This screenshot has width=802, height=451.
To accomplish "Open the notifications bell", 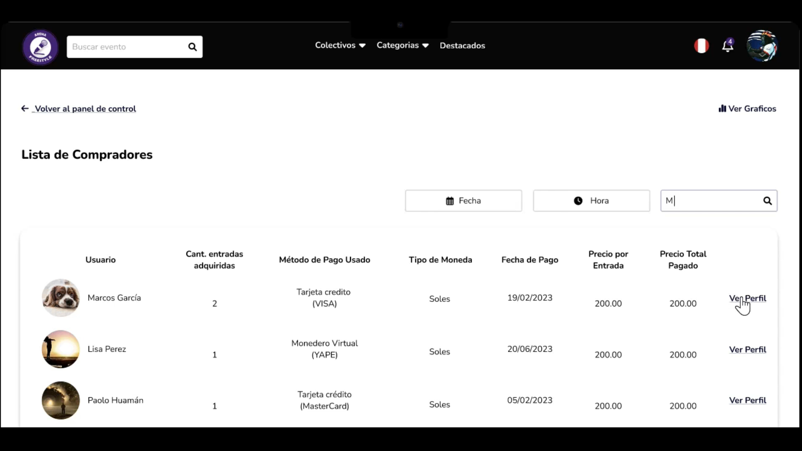I will pyautogui.click(x=727, y=46).
